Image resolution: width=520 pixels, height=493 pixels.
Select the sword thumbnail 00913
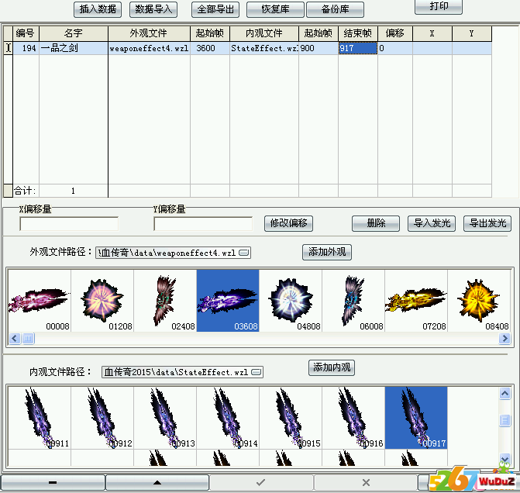(165, 418)
